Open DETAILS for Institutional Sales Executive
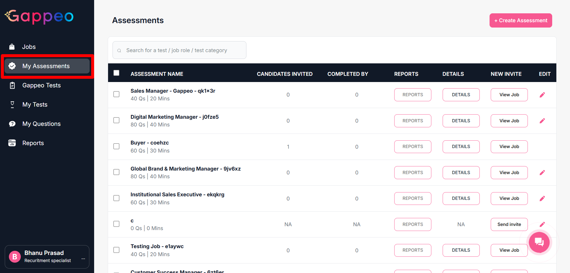The height and width of the screenshot is (273, 570). click(x=461, y=198)
